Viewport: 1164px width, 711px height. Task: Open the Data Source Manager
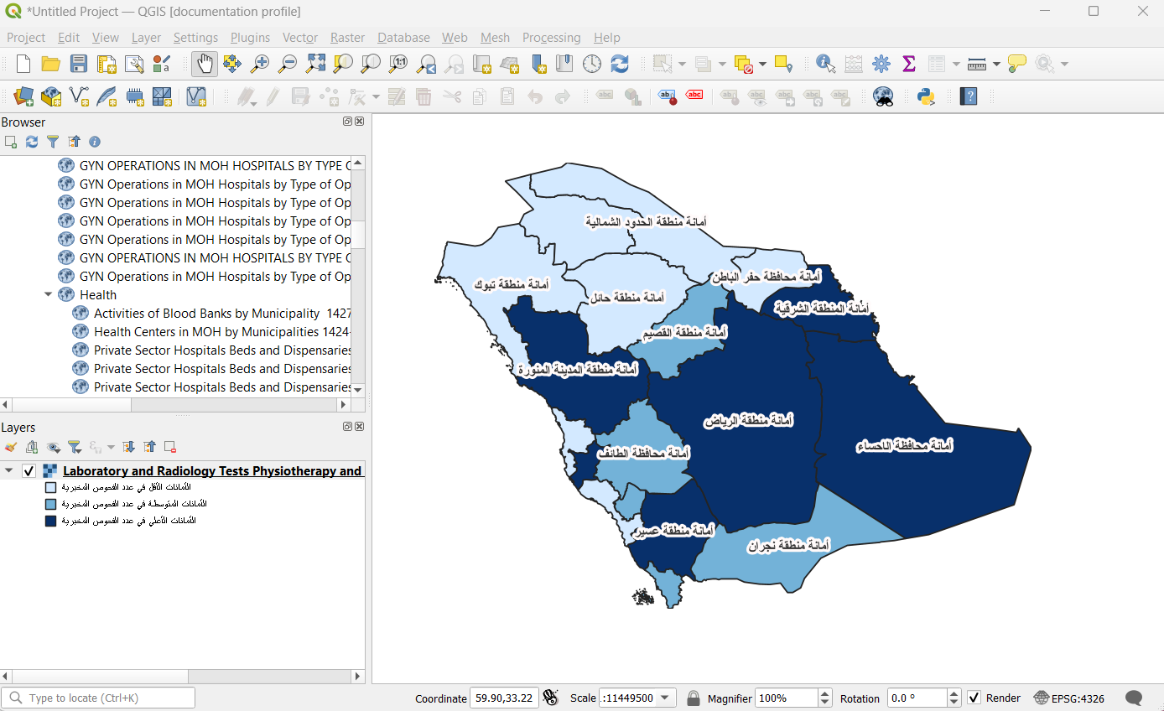tap(22, 96)
